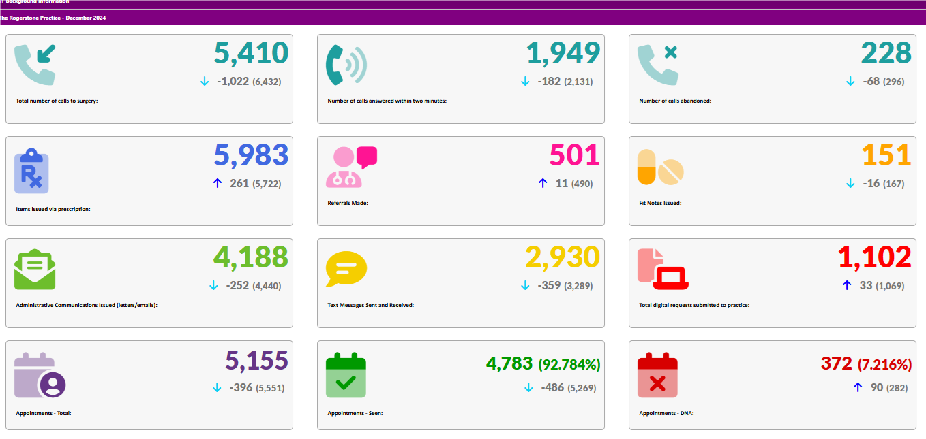This screenshot has width=926, height=439.
Task: Click the red calendar cross DNA icon
Action: [x=657, y=375]
